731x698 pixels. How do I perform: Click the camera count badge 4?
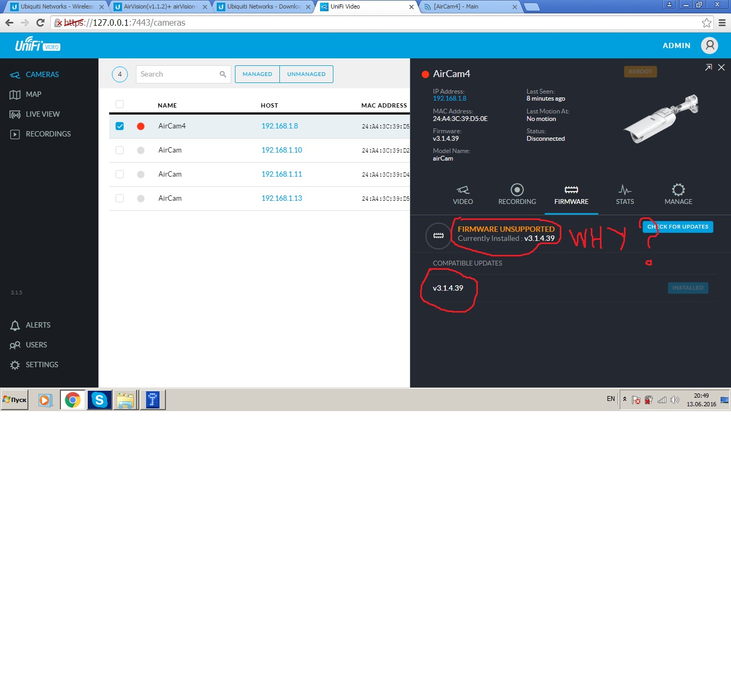tap(120, 74)
